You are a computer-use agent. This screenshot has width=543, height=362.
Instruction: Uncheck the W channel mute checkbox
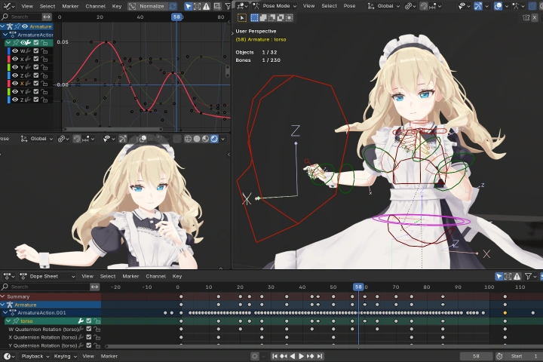click(x=36, y=51)
